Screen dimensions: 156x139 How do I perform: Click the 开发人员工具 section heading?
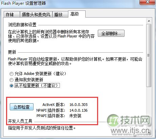pyautogui.click(x=20, y=121)
